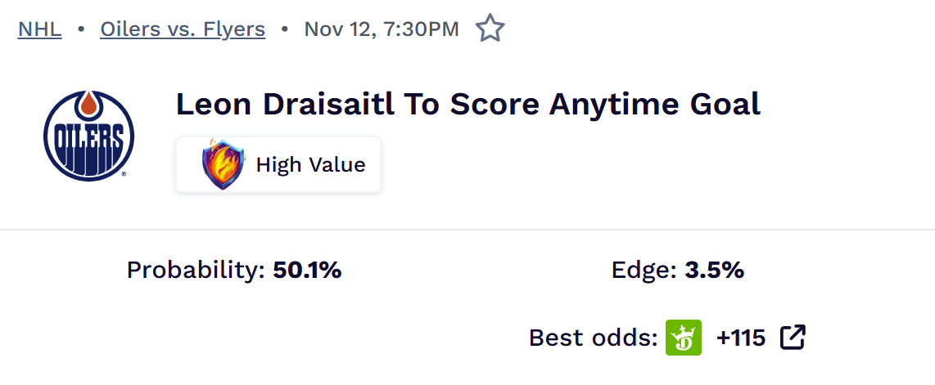935x385 pixels.
Task: Click the Probability label
Action: point(196,271)
